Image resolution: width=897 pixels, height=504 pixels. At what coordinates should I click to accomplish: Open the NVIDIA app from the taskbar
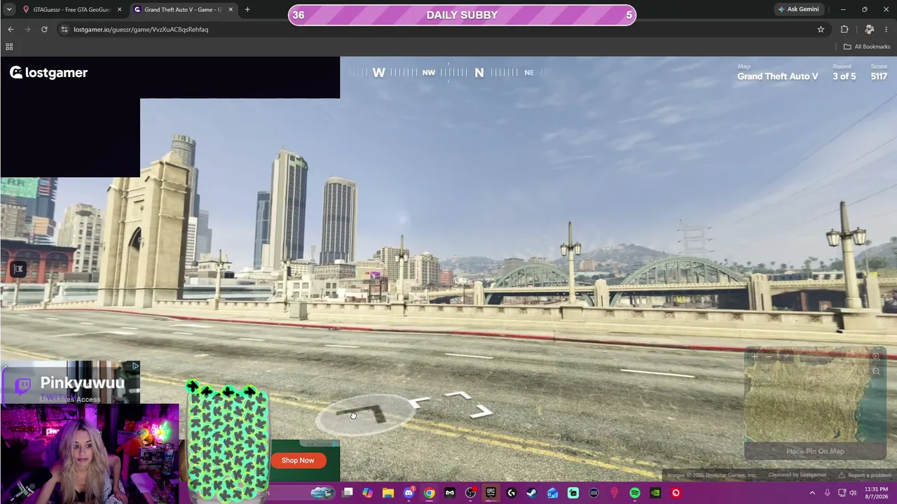pos(655,493)
